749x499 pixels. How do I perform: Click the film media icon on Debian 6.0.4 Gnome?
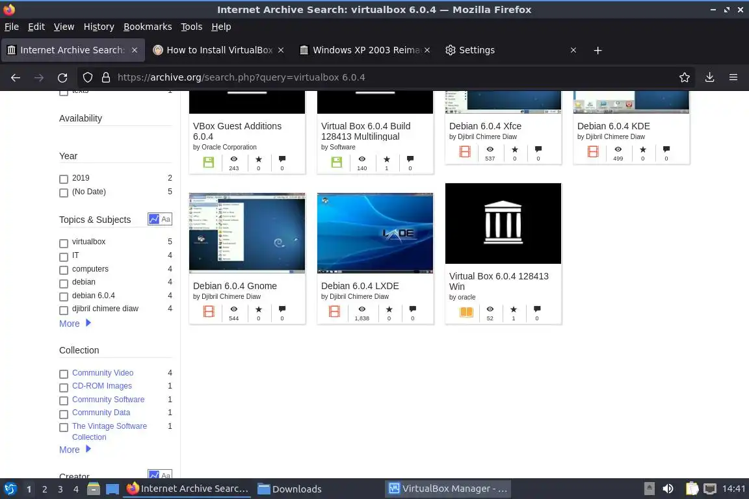[x=209, y=312]
